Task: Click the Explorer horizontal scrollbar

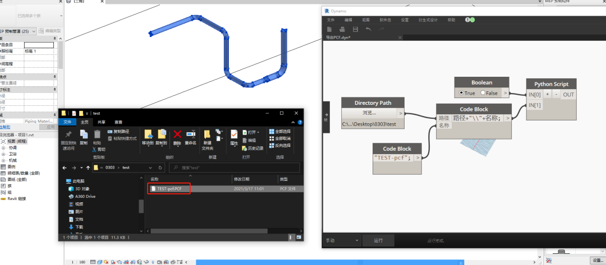Action: (x=209, y=231)
